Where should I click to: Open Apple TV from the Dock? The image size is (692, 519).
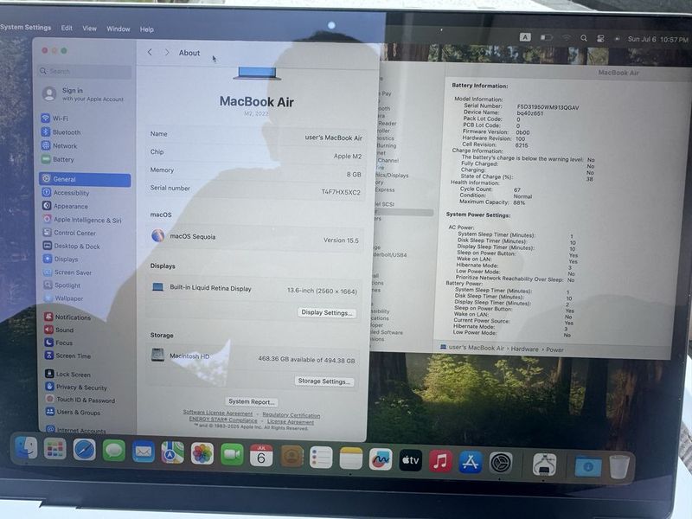click(x=410, y=460)
